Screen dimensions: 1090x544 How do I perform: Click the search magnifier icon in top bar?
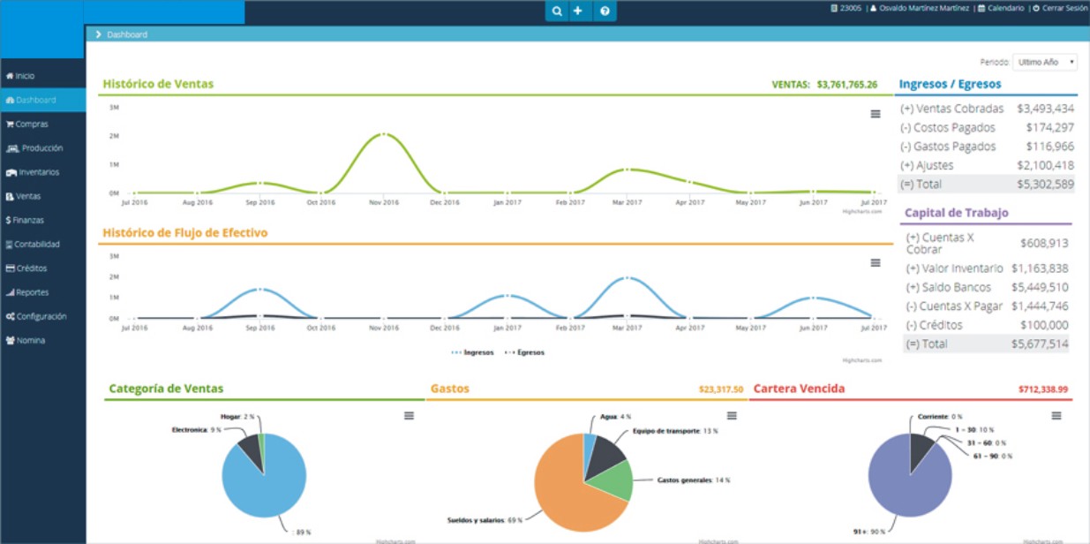coord(557,11)
